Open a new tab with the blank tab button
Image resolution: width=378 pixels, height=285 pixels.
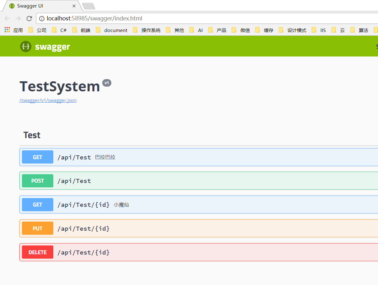tap(89, 6)
